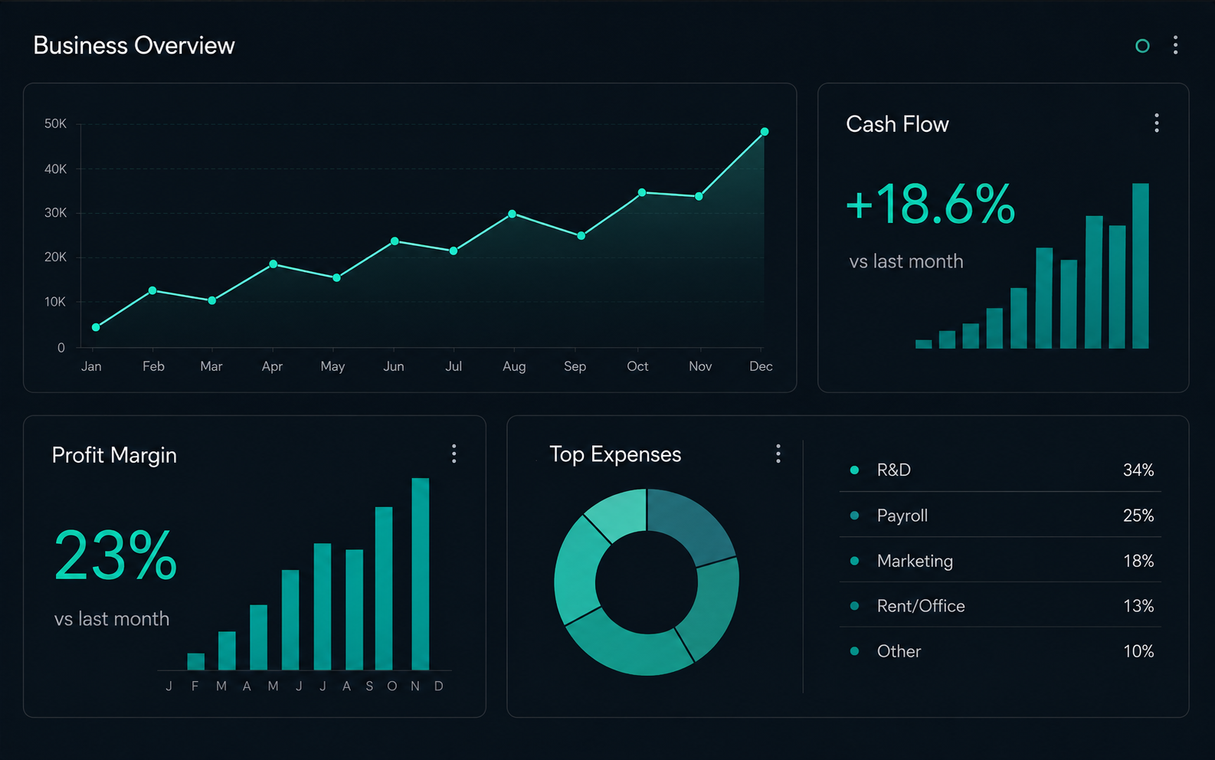This screenshot has width=1215, height=760.
Task: Click the "Jan" x-axis label
Action: pos(91,366)
